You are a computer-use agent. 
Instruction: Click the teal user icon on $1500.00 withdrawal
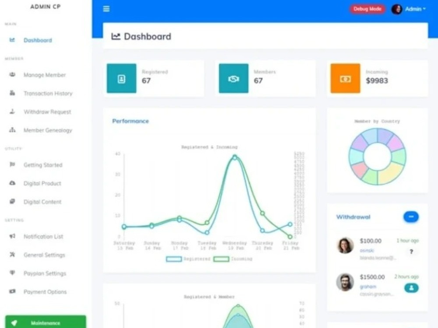(x=411, y=288)
